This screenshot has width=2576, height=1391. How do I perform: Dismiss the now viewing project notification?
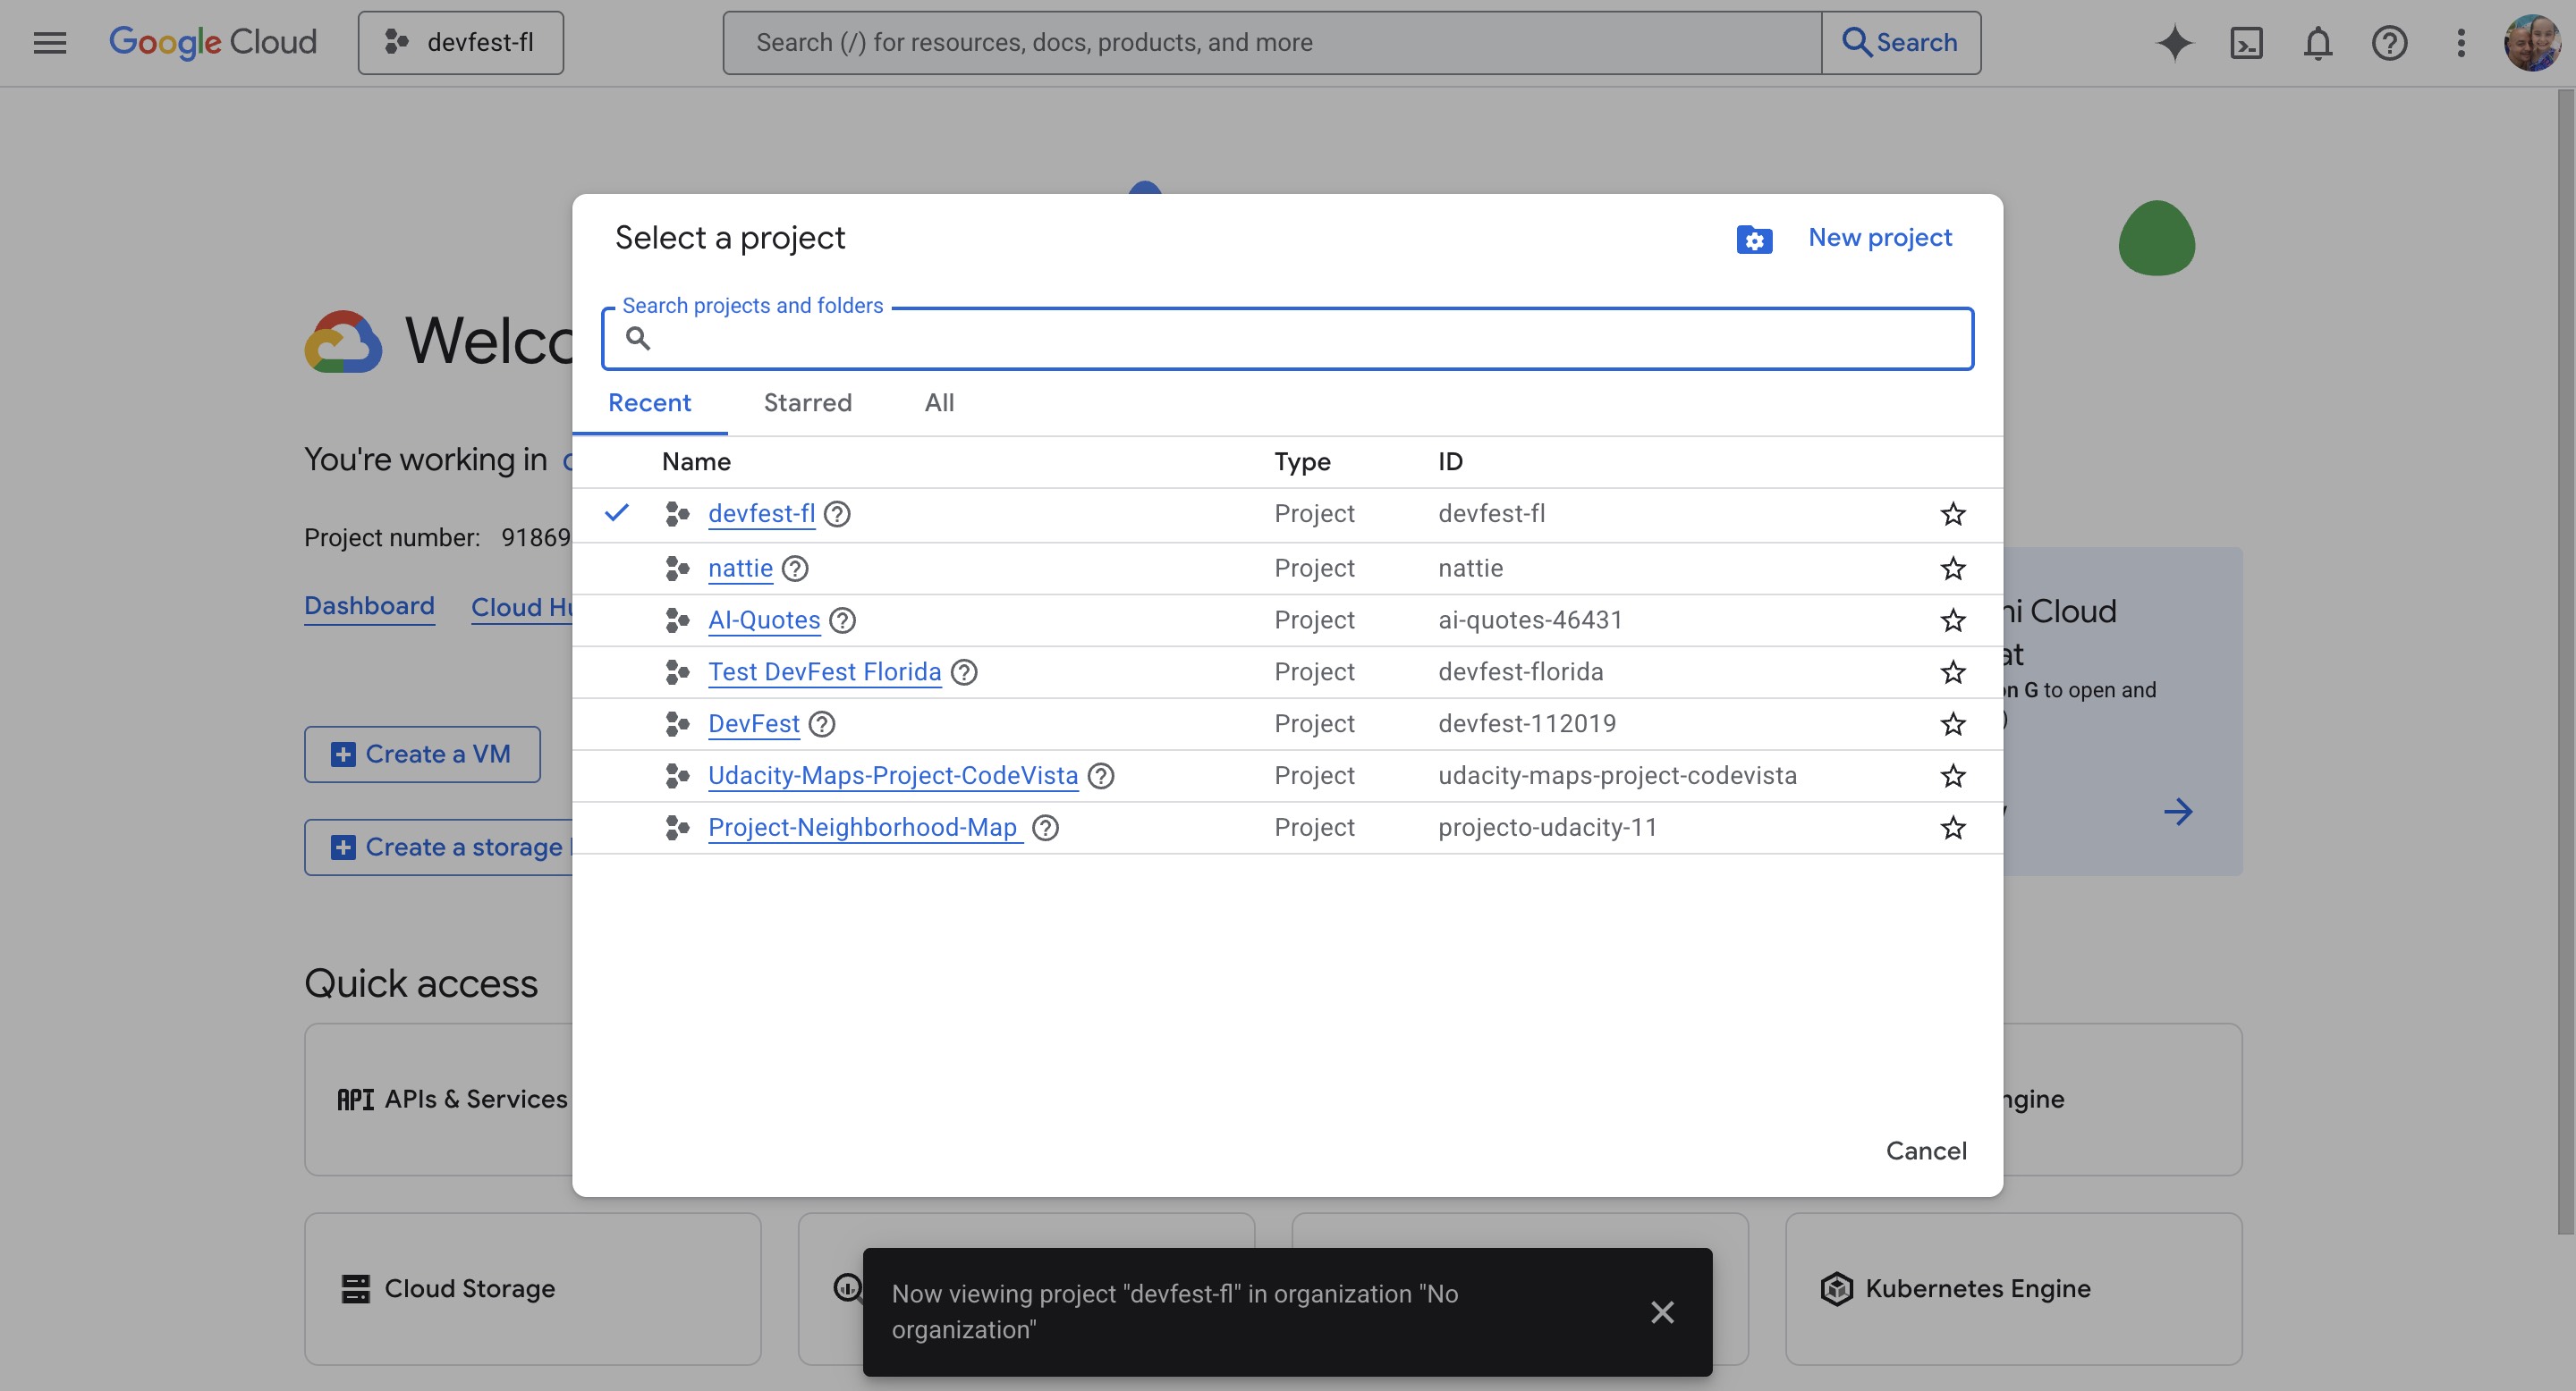coord(1662,1312)
